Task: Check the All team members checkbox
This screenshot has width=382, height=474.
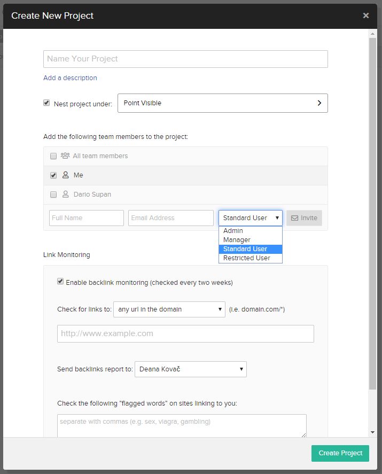Action: tap(53, 156)
